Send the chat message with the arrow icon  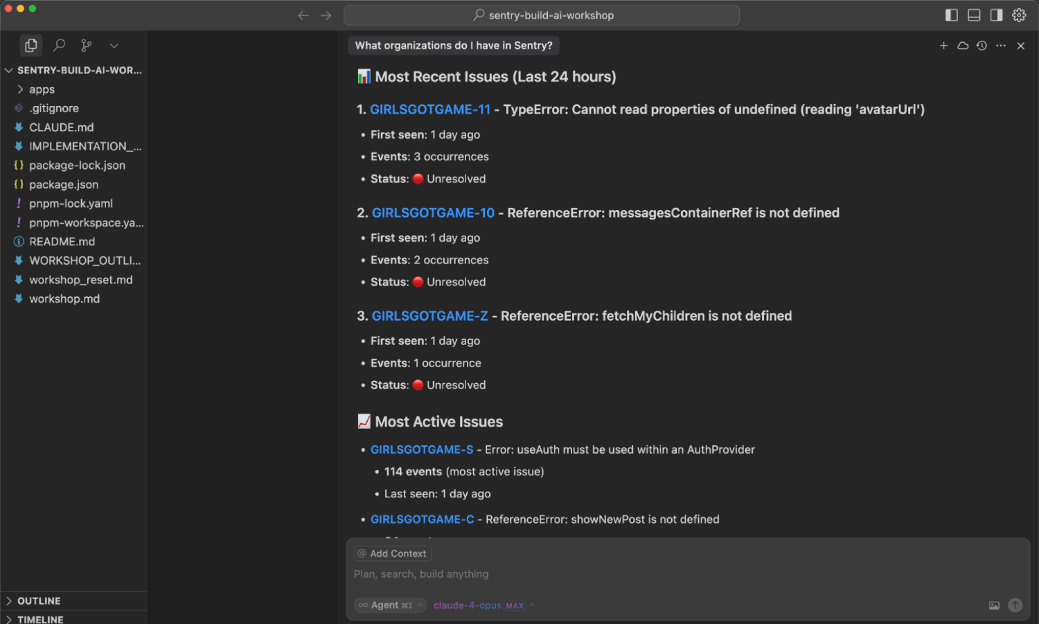1015,605
